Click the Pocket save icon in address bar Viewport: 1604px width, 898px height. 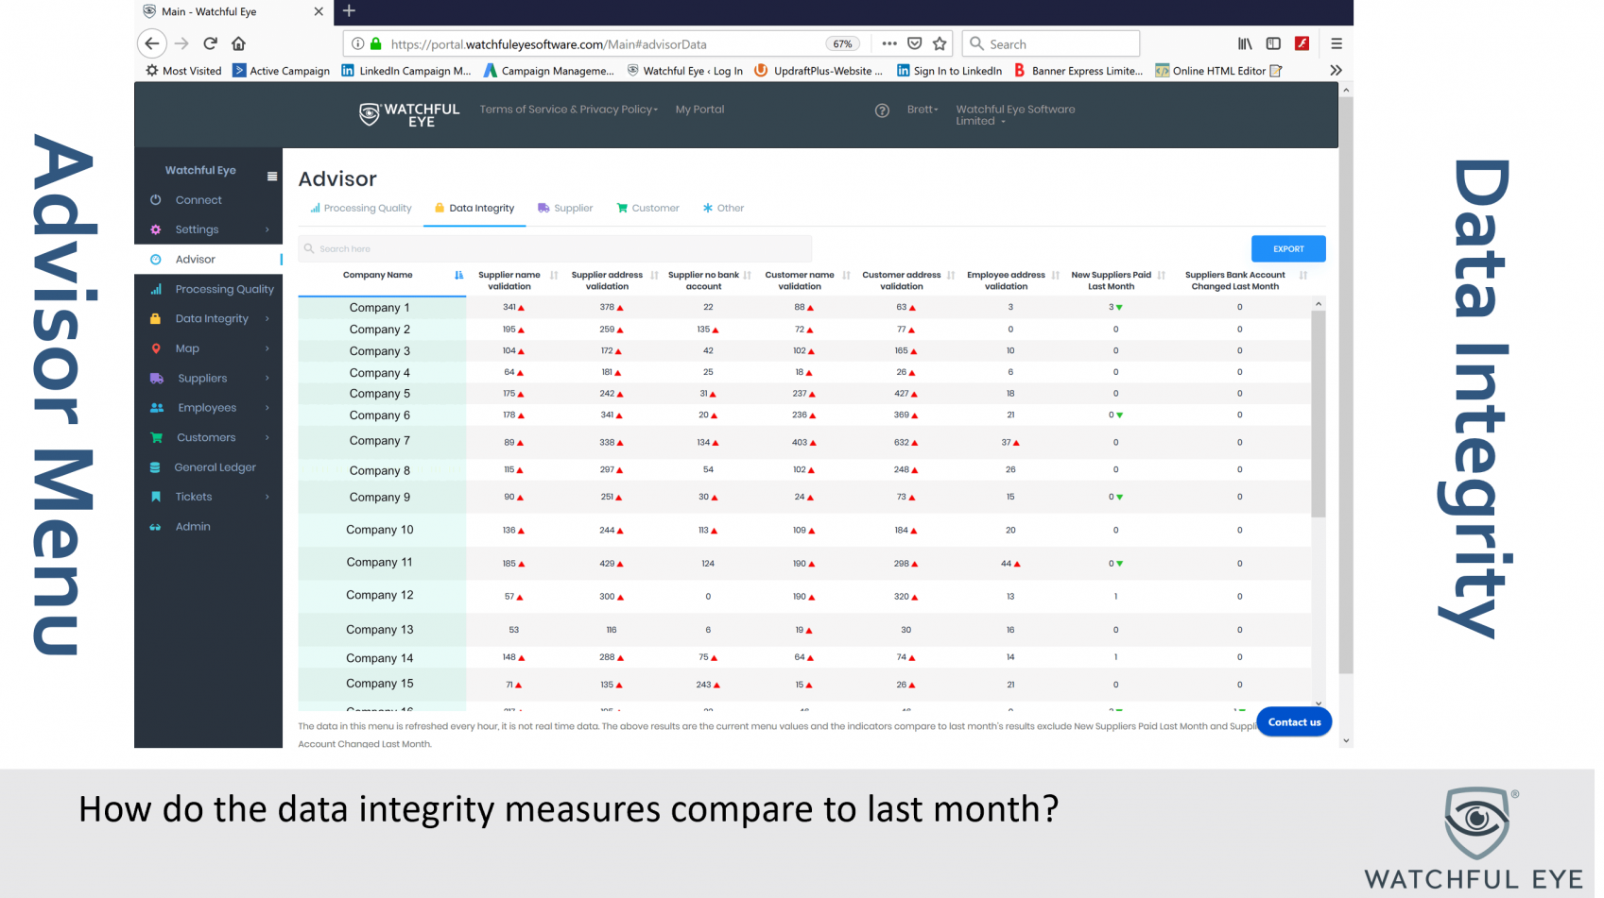tap(914, 43)
